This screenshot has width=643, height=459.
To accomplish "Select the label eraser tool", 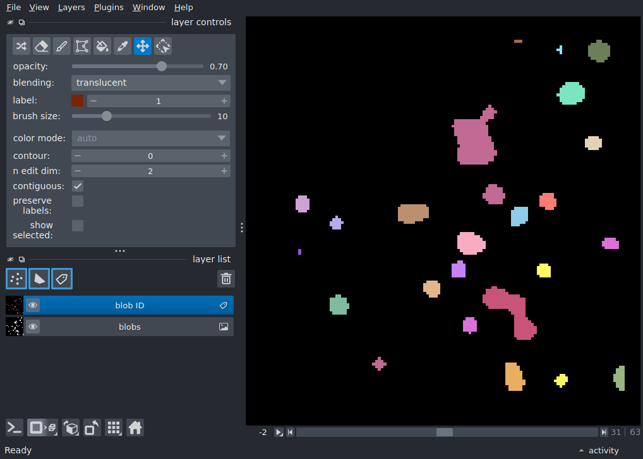I will 42,46.
